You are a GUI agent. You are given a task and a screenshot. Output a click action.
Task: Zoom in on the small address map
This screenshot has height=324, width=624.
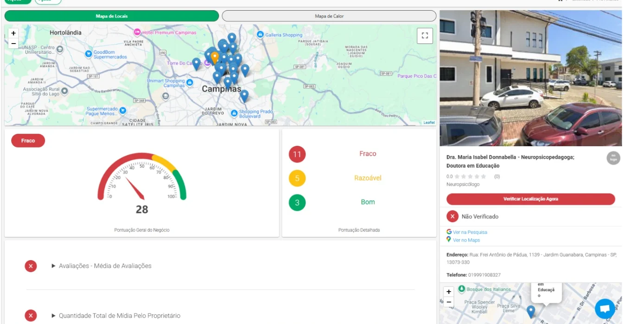pyautogui.click(x=448, y=292)
